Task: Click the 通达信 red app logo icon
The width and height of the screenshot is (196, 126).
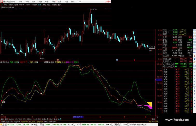Action: (x=1, y=2)
